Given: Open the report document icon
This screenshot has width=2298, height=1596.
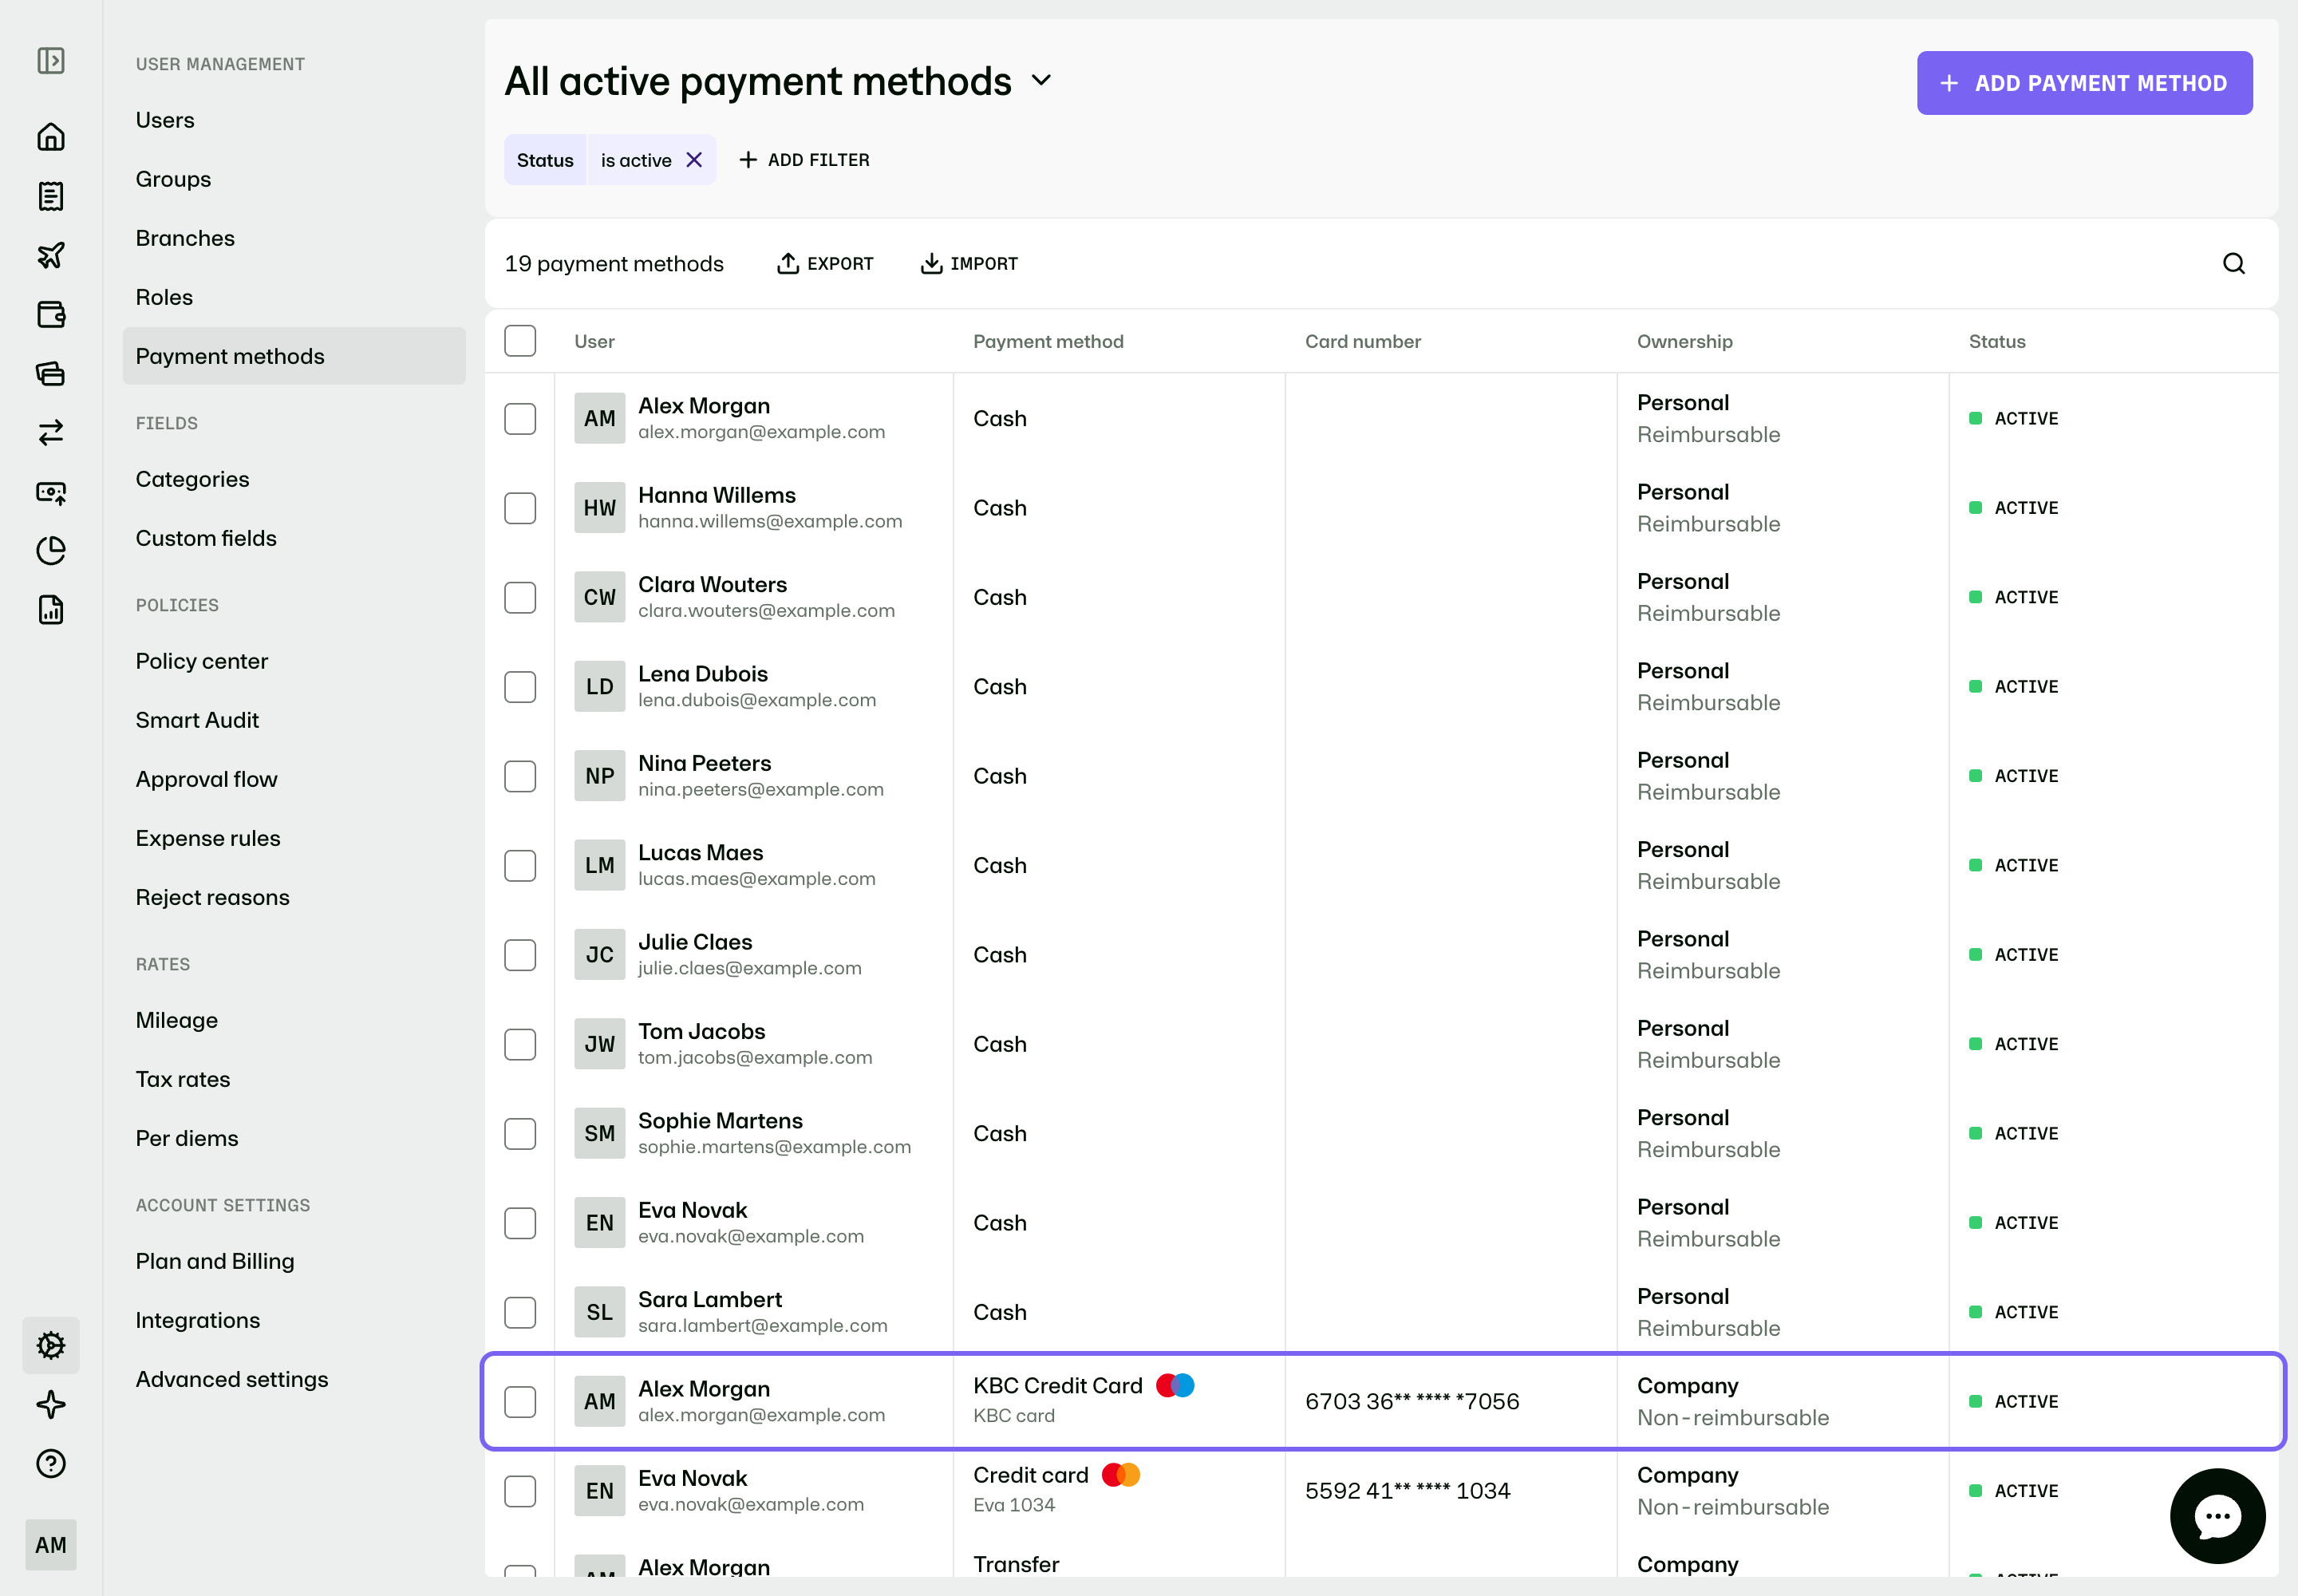Looking at the screenshot, I should coord(51,610).
